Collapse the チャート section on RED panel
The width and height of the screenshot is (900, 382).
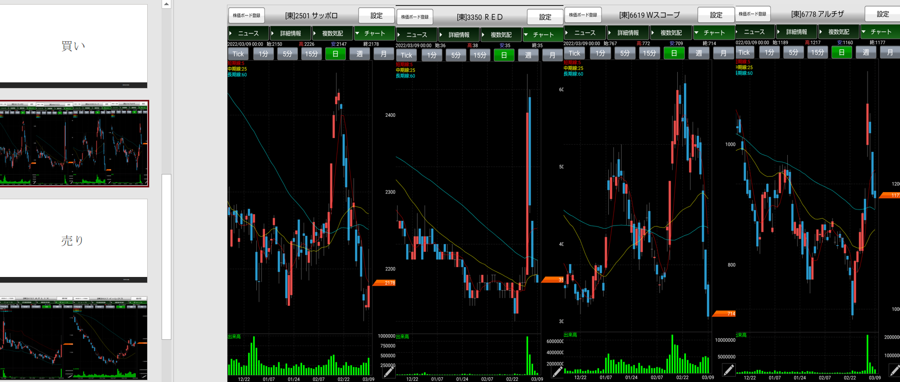pyautogui.click(x=543, y=35)
